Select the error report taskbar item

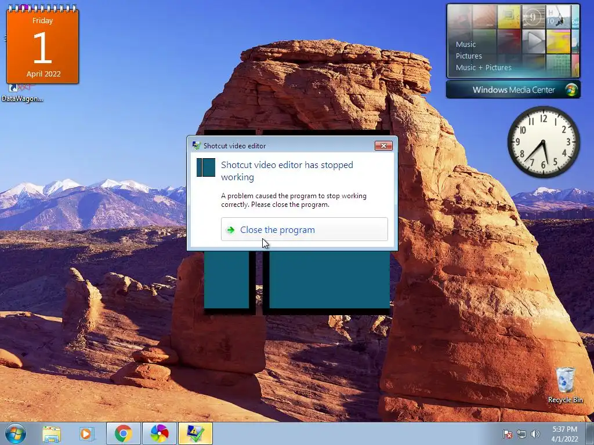(x=195, y=433)
